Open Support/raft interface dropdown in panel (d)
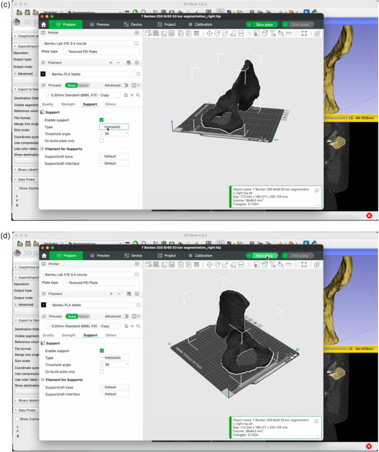379x452 pixels. pos(114,394)
